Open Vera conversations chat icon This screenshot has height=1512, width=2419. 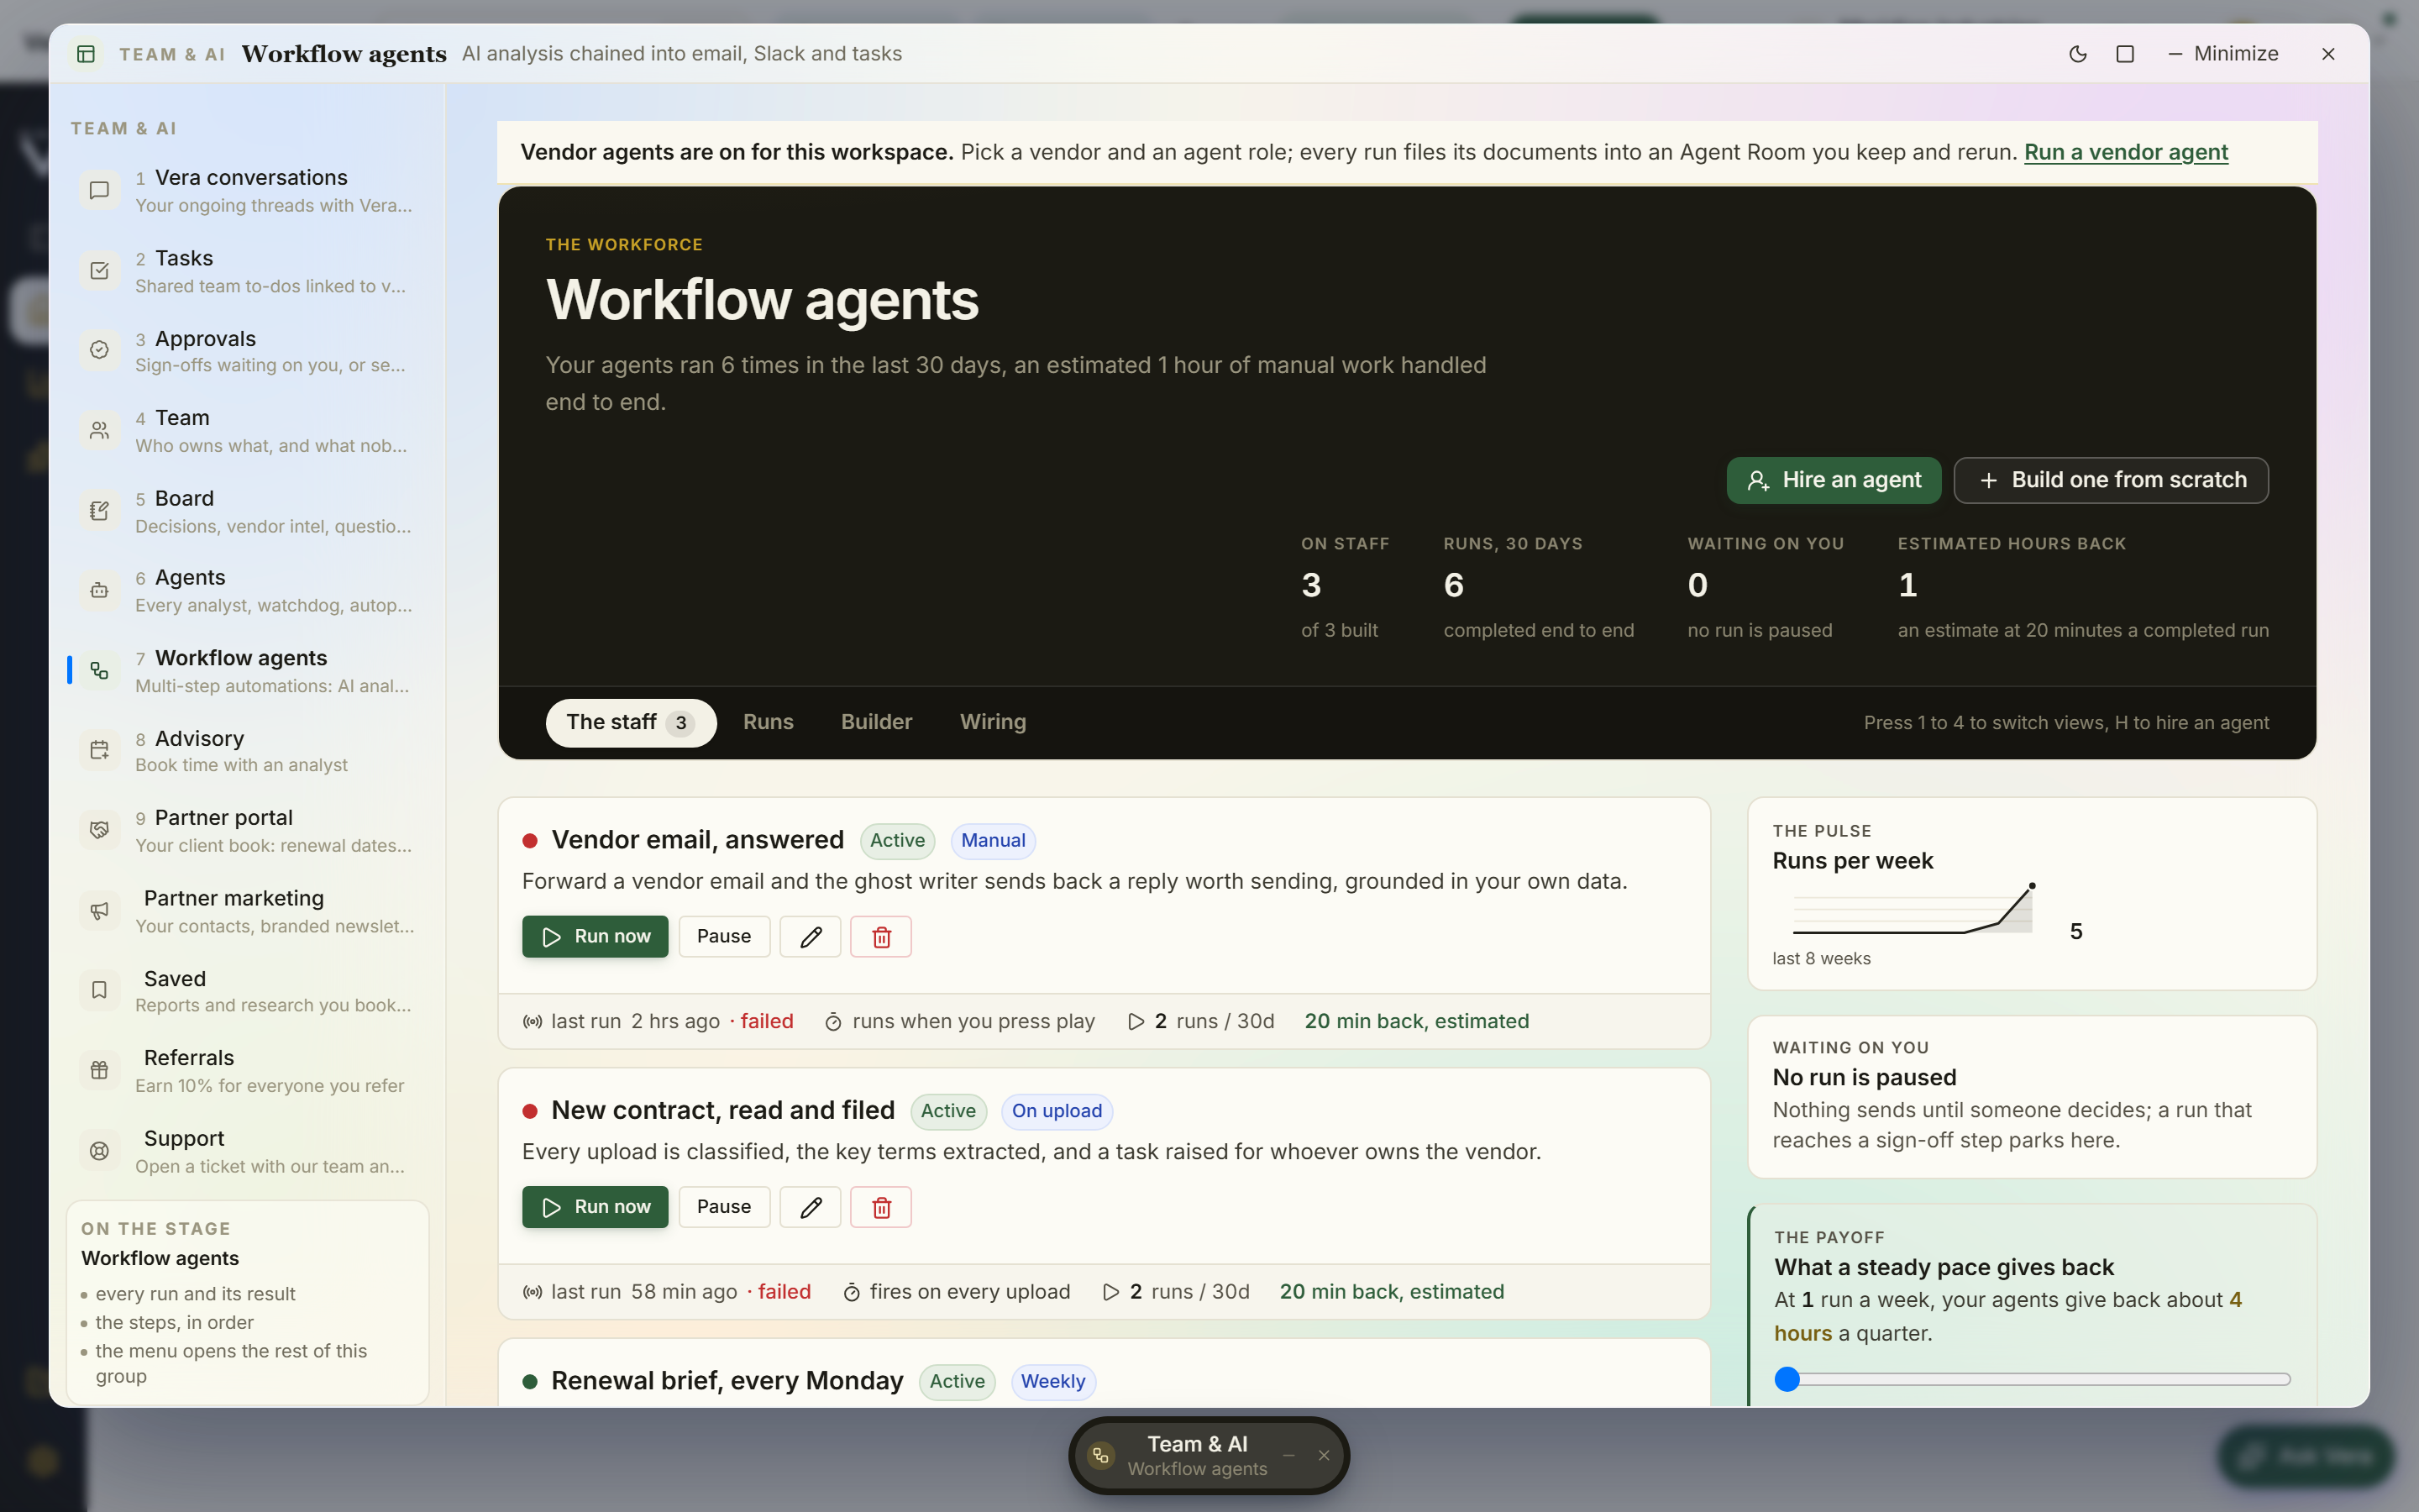click(x=99, y=190)
